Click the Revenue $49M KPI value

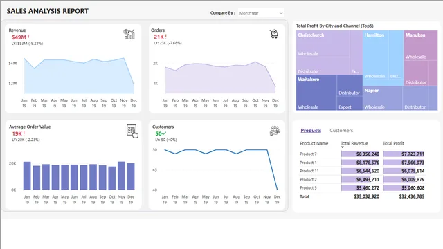(x=19, y=37)
